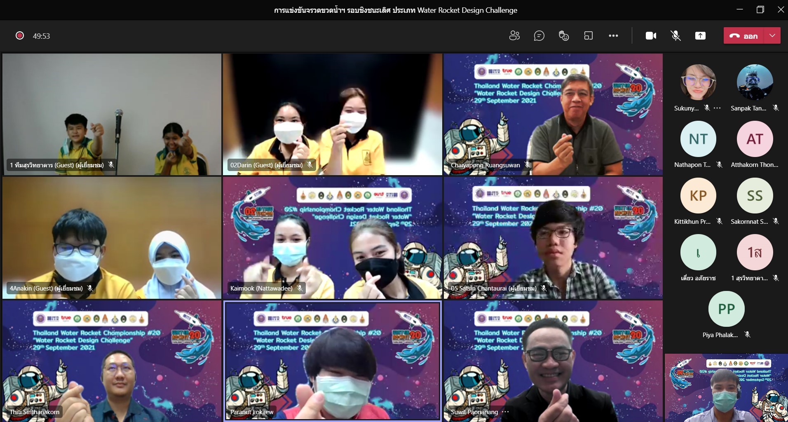This screenshot has width=788, height=422.
Task: Click the red leave call button
Action: [744, 36]
